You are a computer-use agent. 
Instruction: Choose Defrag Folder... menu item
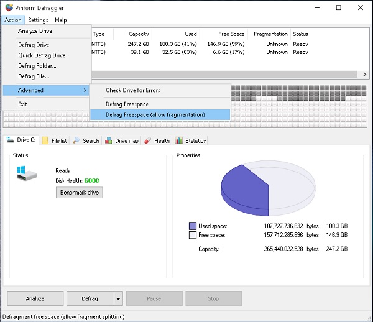pos(37,66)
